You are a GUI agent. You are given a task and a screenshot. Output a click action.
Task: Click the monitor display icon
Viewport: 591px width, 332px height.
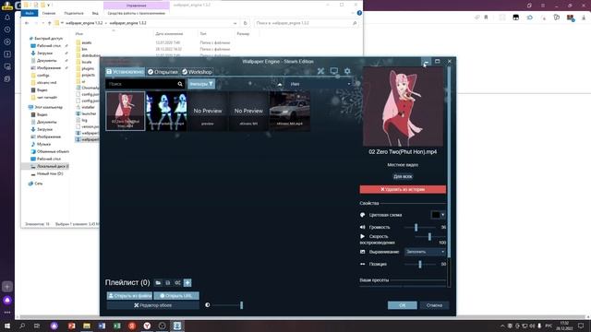334,71
